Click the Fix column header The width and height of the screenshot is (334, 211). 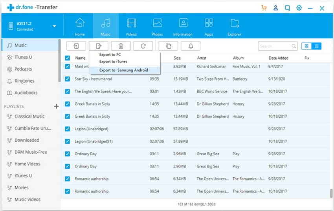(x=307, y=58)
